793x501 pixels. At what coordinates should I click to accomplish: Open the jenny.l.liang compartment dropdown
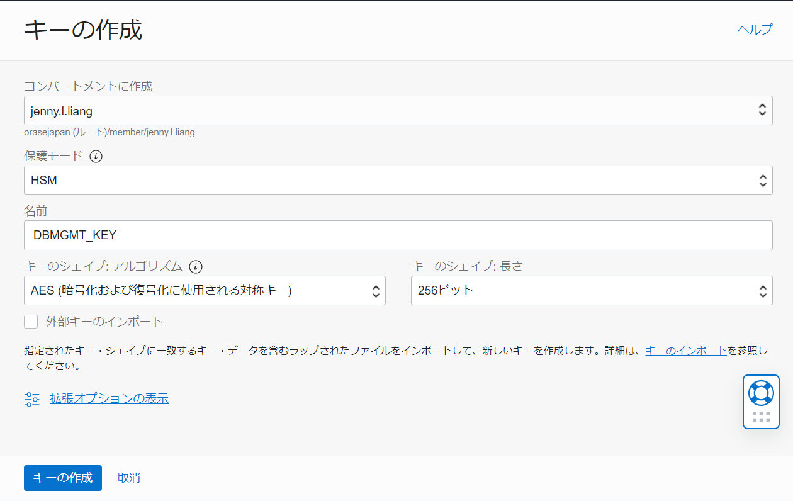pos(390,111)
